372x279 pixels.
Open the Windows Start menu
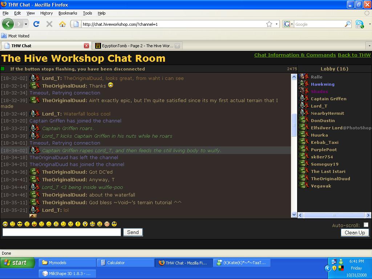click(x=17, y=263)
